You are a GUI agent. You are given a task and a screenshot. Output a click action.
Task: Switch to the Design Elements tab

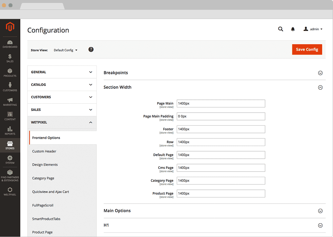45,165
